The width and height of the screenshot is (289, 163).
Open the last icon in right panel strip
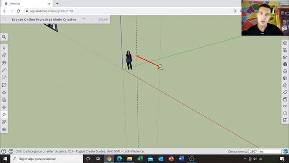click(x=285, y=120)
